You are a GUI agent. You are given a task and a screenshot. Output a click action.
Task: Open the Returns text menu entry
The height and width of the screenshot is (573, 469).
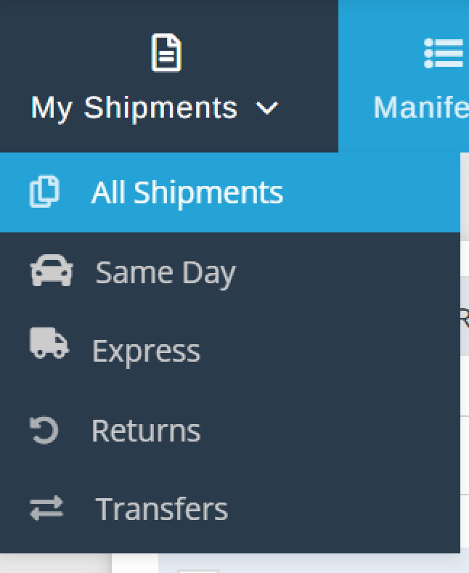click(146, 431)
